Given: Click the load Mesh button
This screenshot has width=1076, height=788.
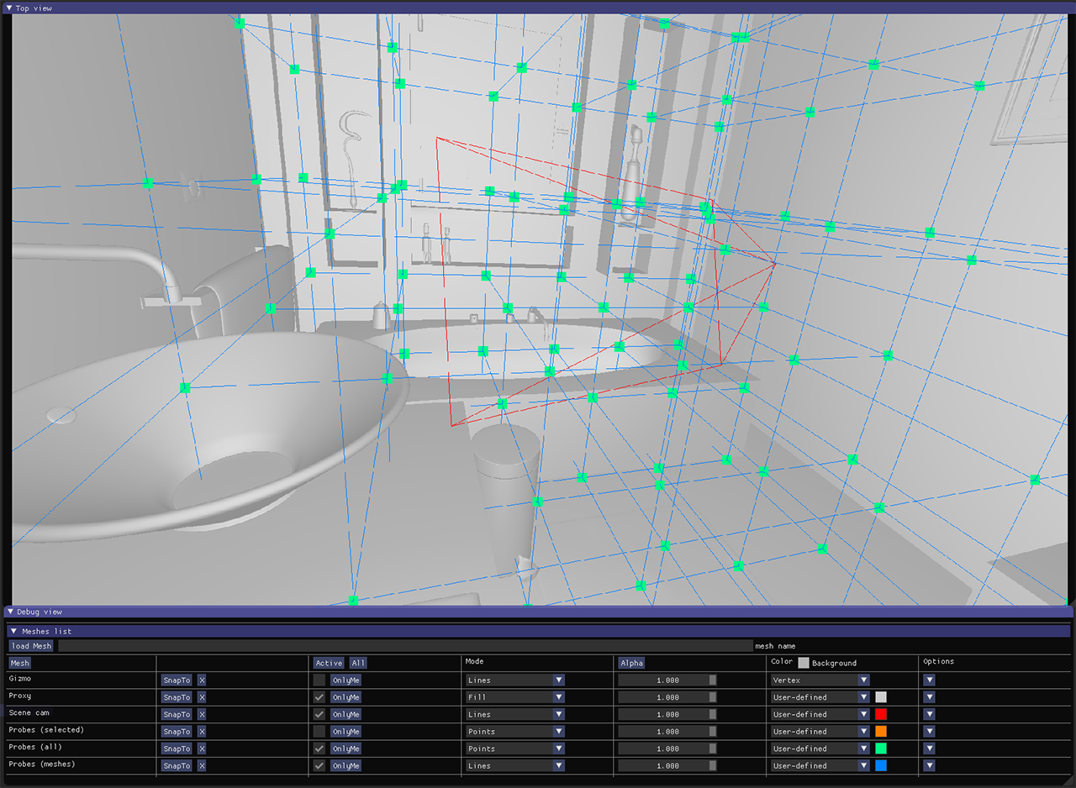Looking at the screenshot, I should click(x=31, y=646).
